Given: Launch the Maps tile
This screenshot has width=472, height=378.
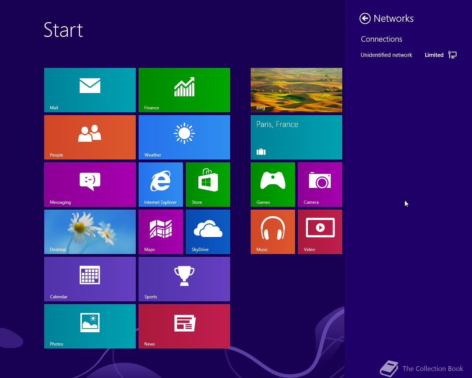Looking at the screenshot, I should (x=161, y=232).
